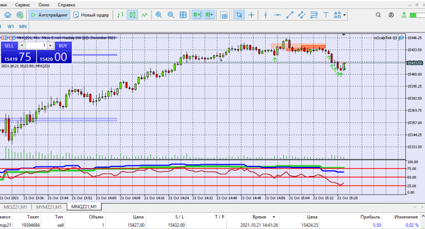Select the text label tool
This screenshot has height=229, width=425.
[x=326, y=15]
